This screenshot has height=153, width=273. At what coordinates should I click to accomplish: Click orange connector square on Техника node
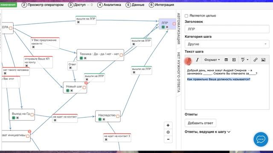click(121, 55)
